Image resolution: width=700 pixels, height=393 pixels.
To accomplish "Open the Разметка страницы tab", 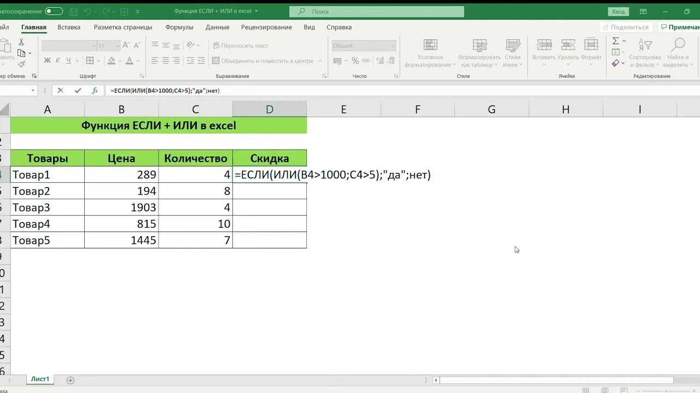I will click(123, 27).
